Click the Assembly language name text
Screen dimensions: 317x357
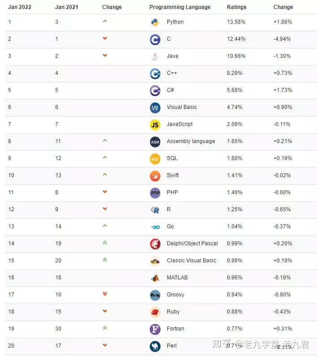[x=191, y=141]
